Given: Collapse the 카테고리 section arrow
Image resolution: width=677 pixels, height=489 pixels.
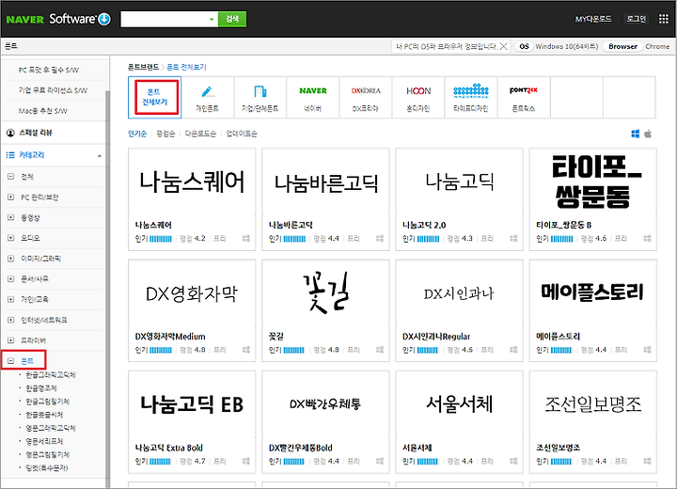Looking at the screenshot, I should click(x=100, y=155).
